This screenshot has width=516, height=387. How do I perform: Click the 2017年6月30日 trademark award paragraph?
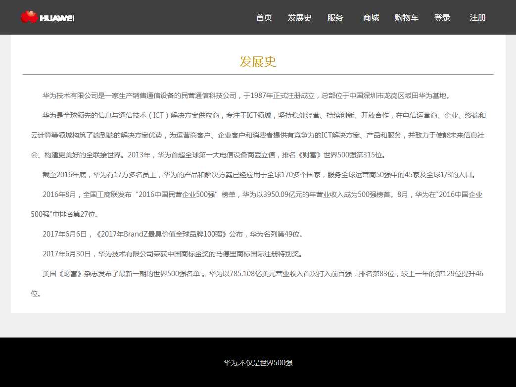(172, 254)
